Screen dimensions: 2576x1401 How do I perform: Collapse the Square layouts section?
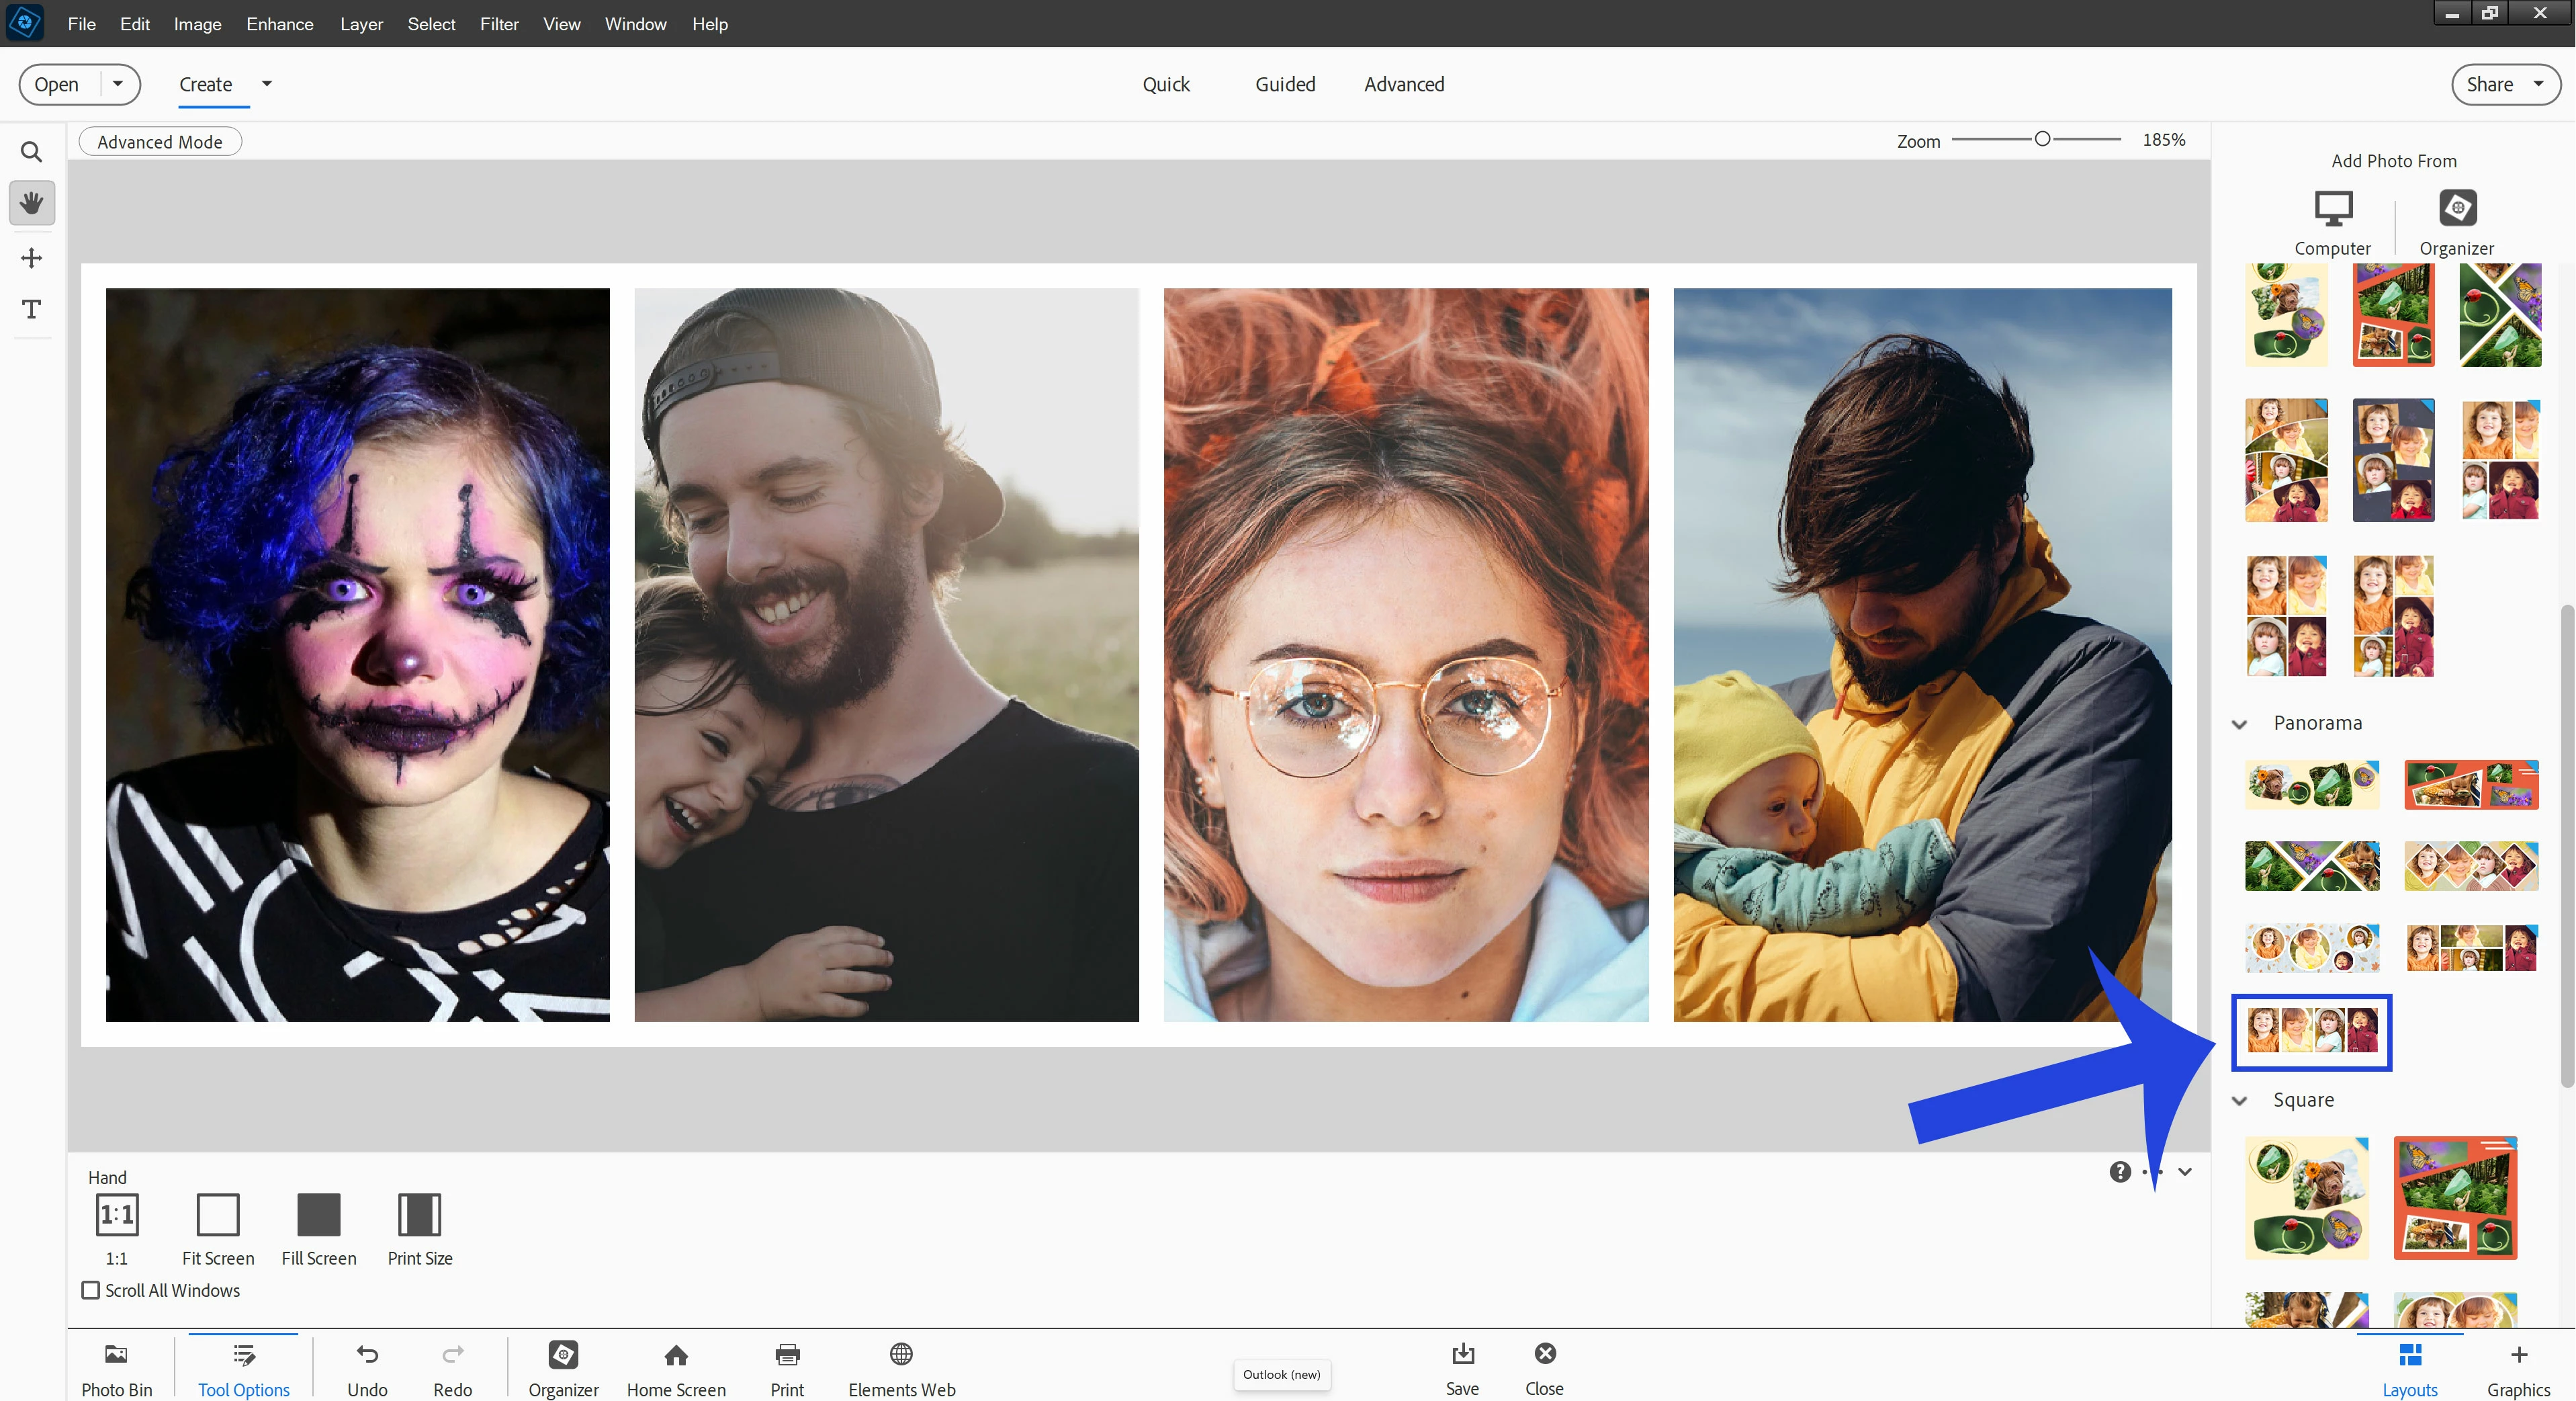(x=2240, y=1101)
